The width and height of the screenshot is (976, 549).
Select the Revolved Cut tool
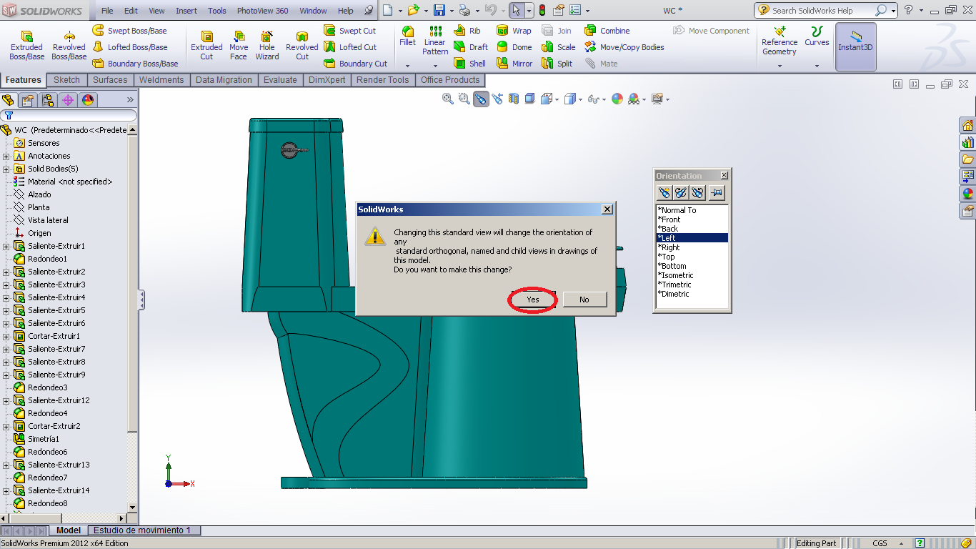302,46
